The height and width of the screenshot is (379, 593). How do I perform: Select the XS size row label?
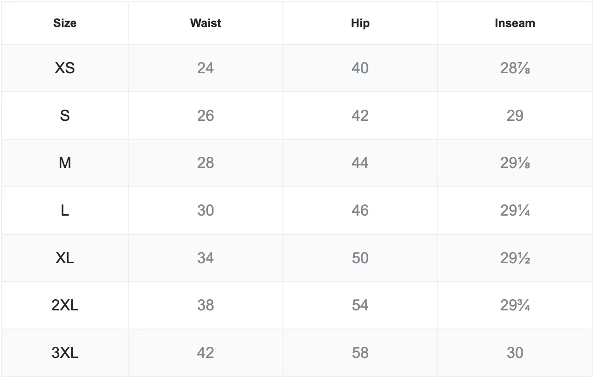point(65,68)
